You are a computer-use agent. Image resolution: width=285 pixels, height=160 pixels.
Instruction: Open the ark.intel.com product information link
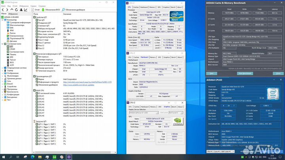87,82
